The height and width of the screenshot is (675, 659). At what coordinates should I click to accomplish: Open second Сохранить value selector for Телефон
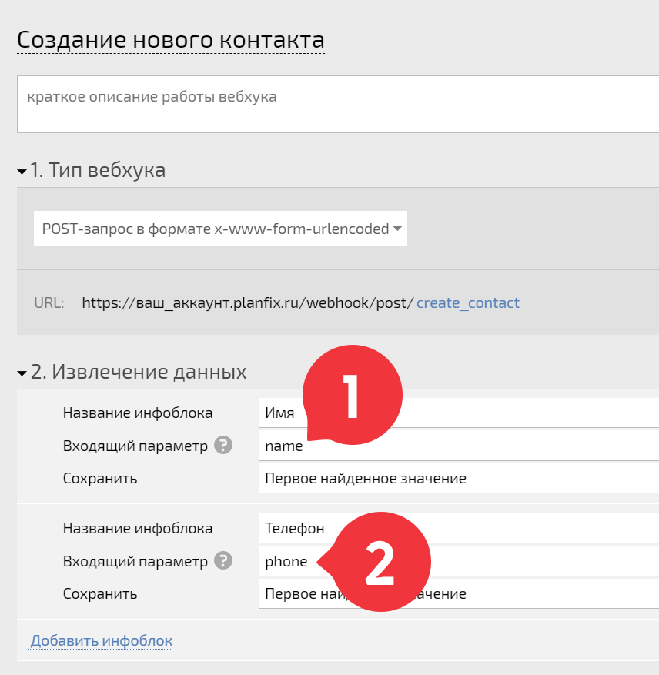click(459, 593)
